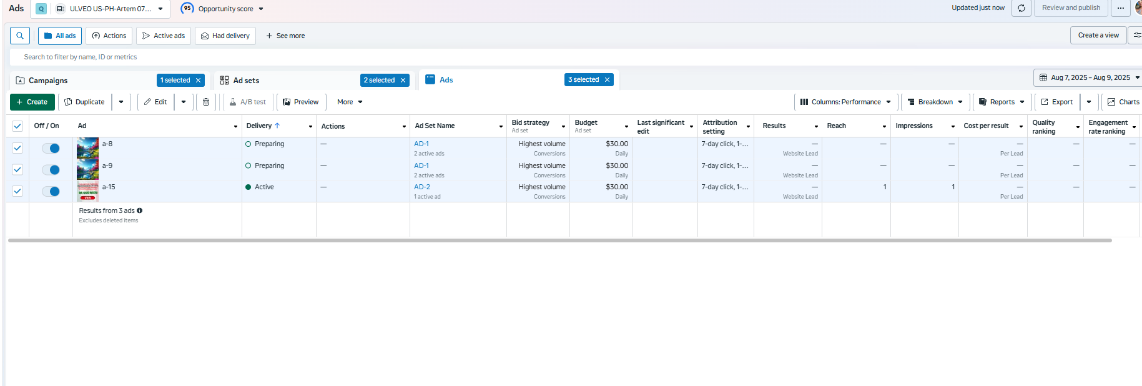Click the info icon next to Results from 3 ads

tap(140, 210)
